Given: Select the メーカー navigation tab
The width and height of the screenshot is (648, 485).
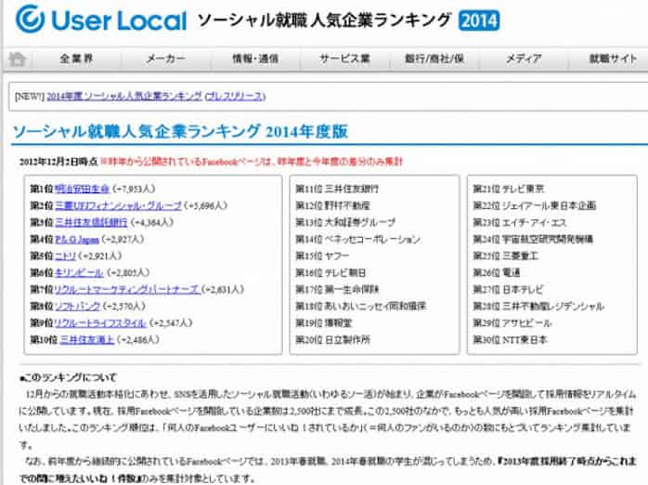Looking at the screenshot, I should click(166, 59).
